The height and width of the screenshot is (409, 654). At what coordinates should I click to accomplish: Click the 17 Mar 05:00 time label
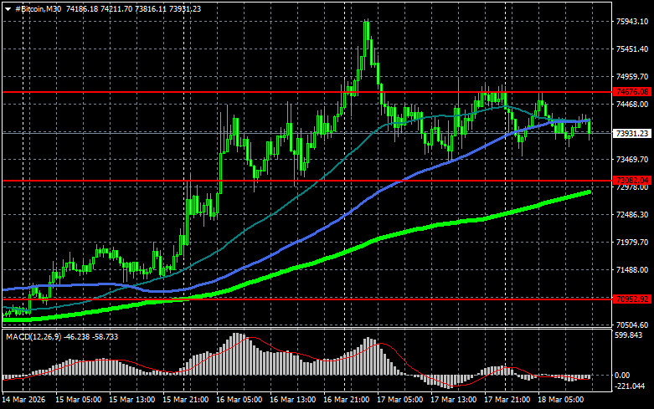click(399, 400)
